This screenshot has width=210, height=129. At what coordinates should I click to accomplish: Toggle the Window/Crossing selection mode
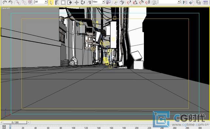coord(69,3)
